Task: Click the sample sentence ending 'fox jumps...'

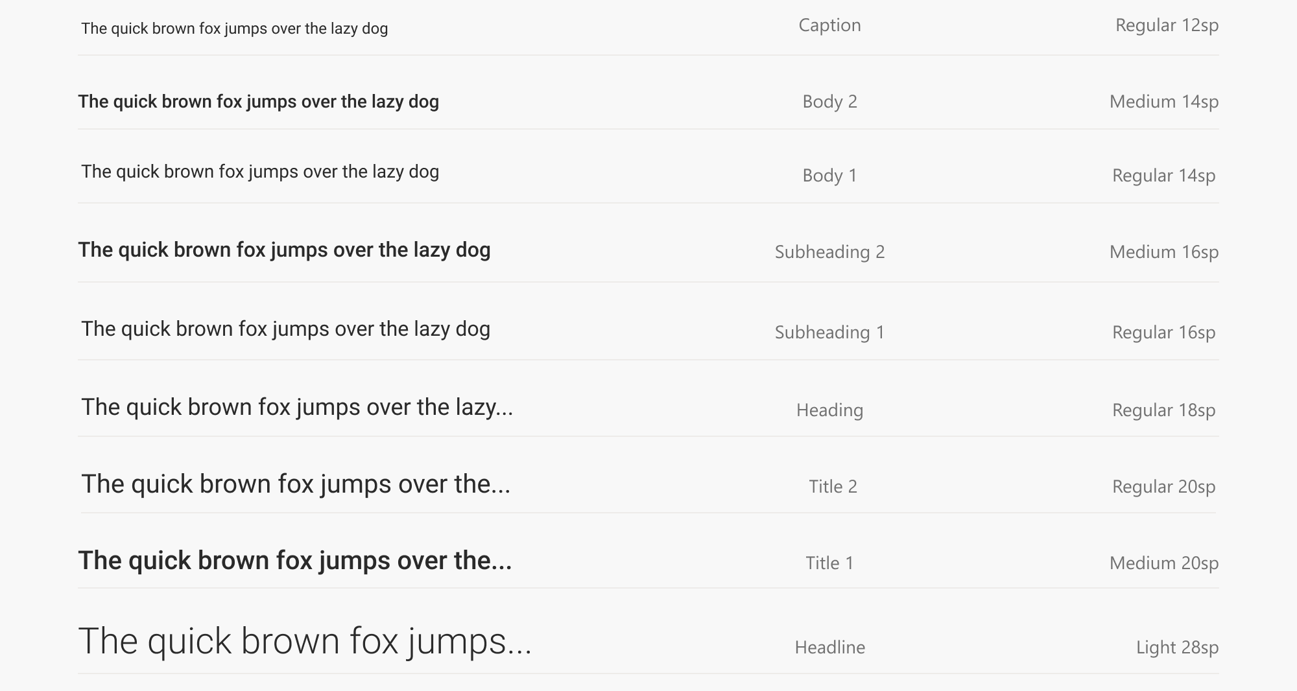Action: coord(305,642)
